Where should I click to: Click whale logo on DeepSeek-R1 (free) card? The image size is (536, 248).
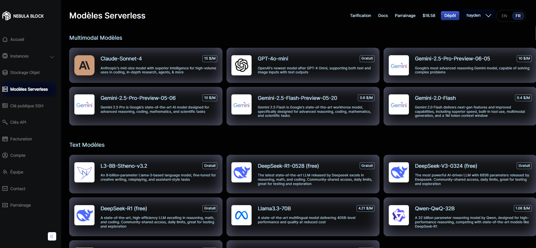pyautogui.click(x=84, y=215)
